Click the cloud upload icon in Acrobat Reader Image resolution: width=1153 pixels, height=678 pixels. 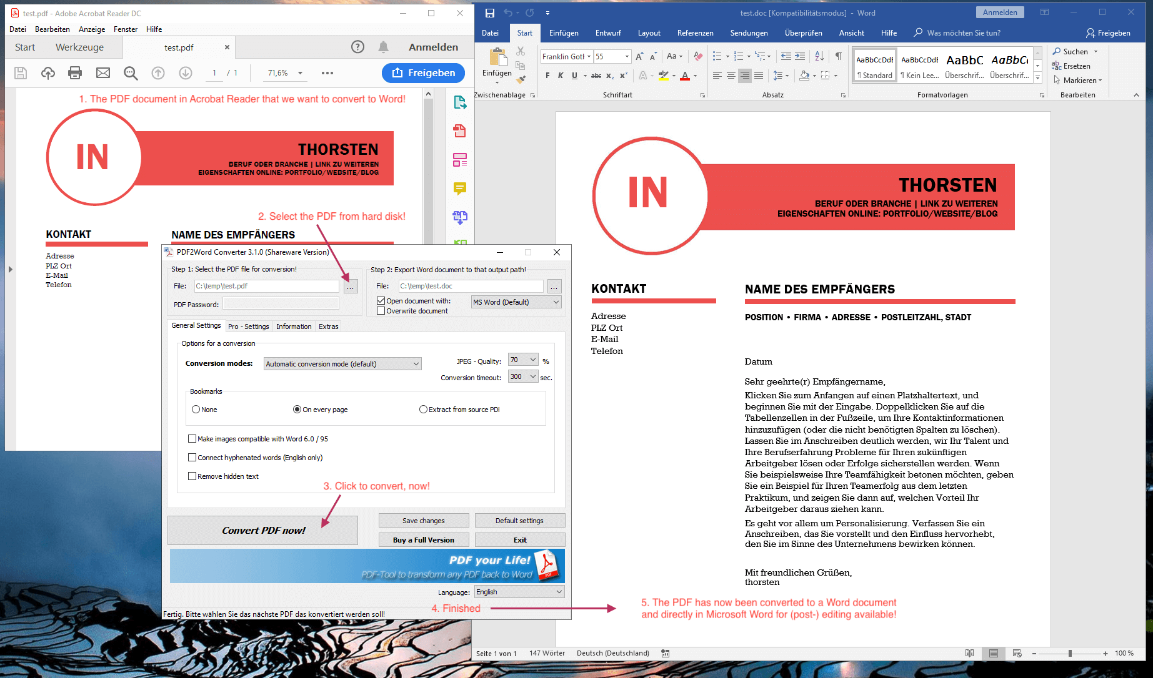click(x=48, y=73)
